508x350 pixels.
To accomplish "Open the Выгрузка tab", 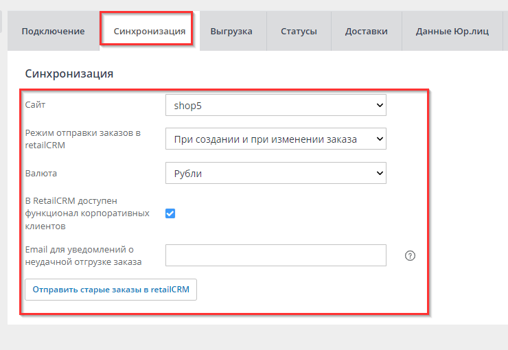I will pos(231,32).
